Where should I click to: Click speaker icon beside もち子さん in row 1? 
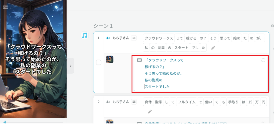click(108, 38)
